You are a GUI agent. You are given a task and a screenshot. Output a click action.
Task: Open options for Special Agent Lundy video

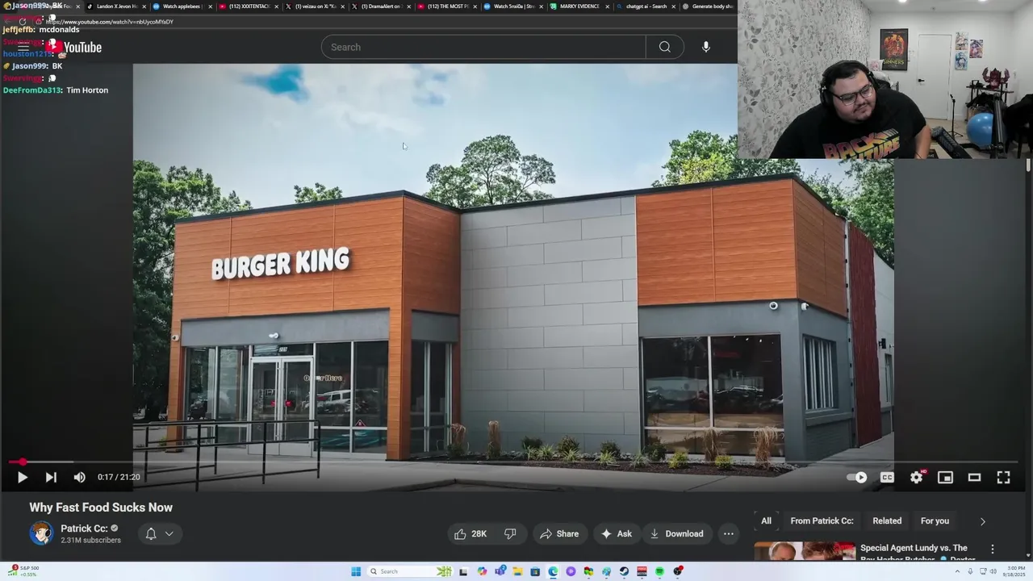click(x=993, y=549)
